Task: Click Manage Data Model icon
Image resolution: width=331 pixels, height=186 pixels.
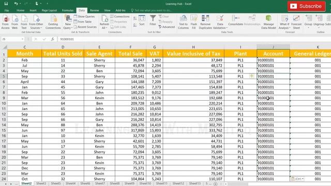Action: pos(268,22)
